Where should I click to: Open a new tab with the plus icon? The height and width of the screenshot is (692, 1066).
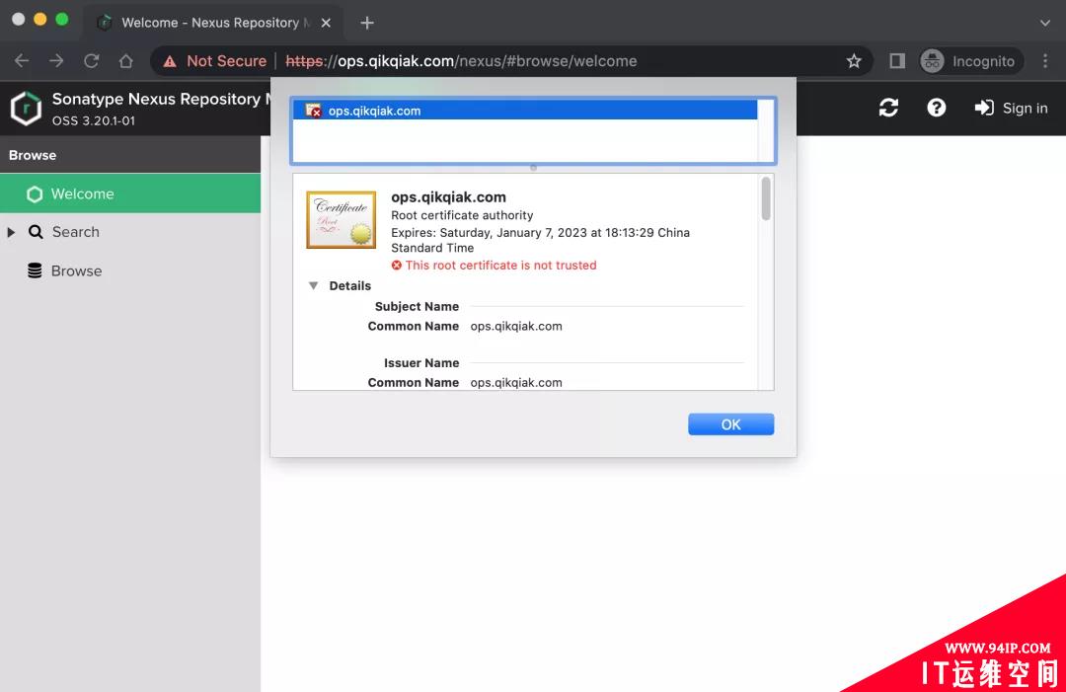click(367, 23)
